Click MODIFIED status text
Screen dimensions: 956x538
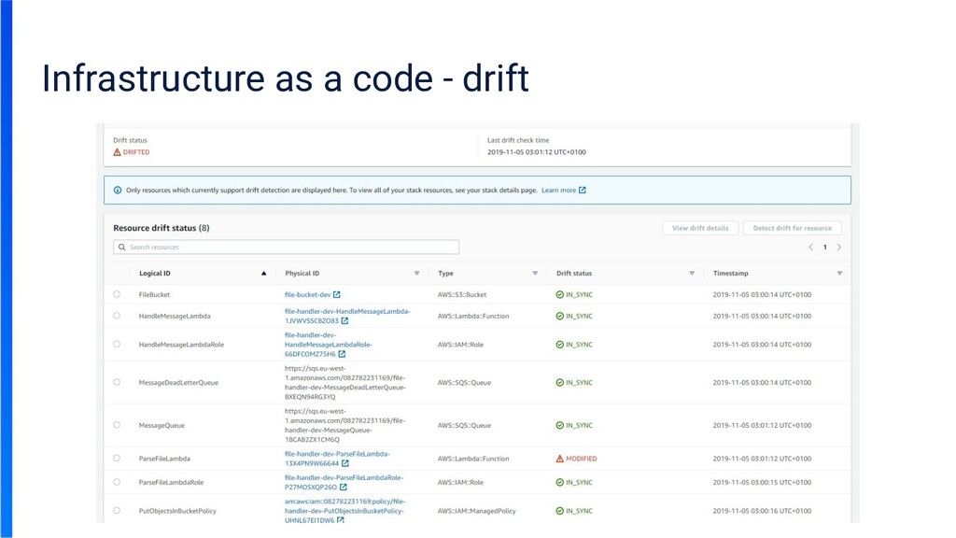click(581, 458)
